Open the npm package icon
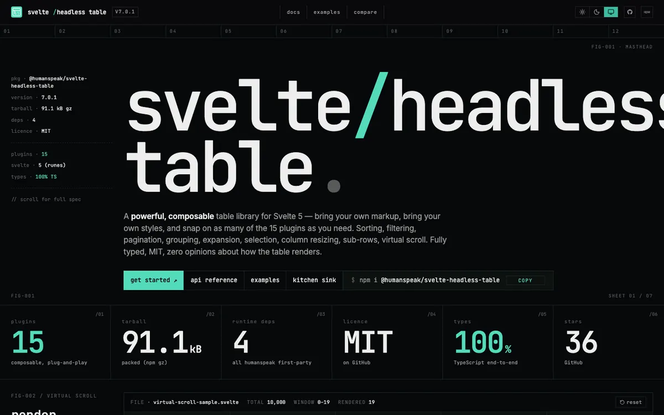The image size is (664, 415). click(x=646, y=12)
